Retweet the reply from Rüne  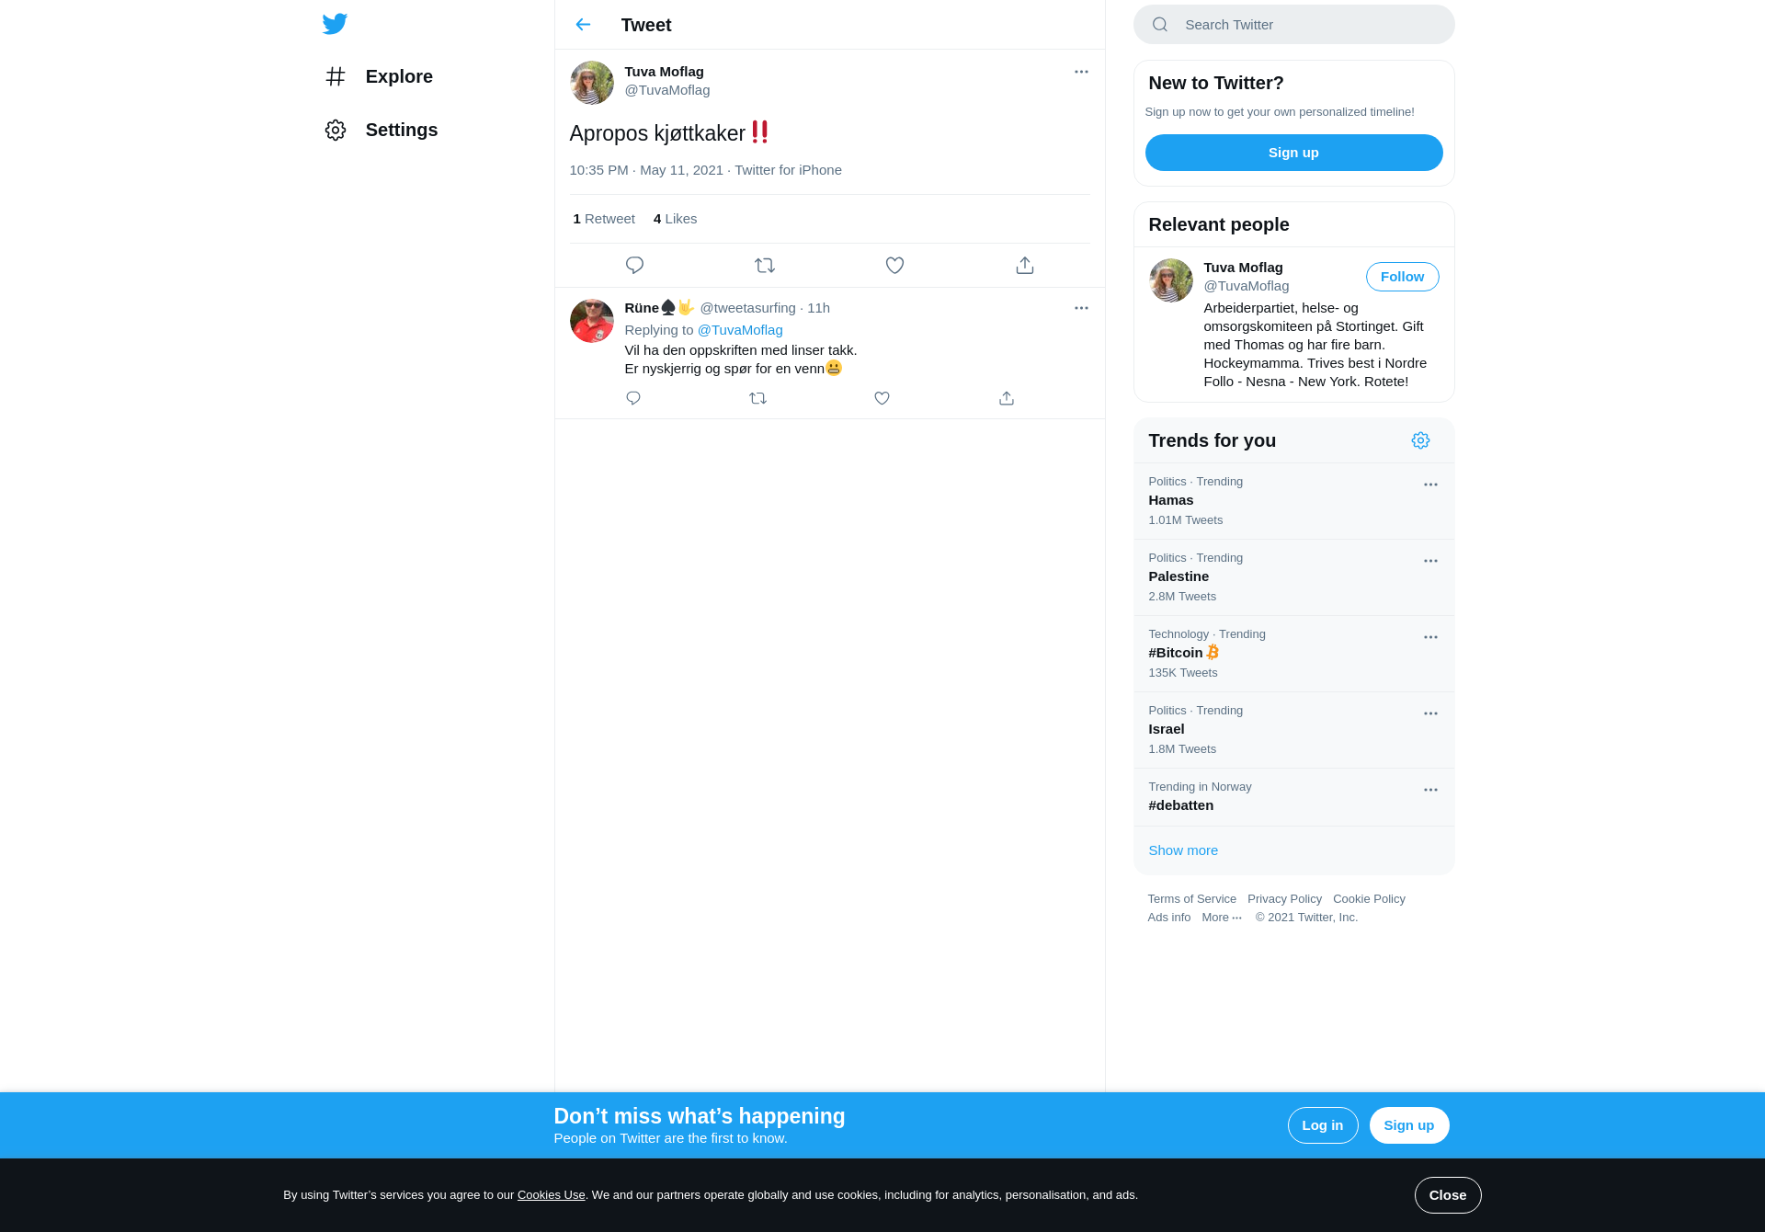(x=757, y=398)
